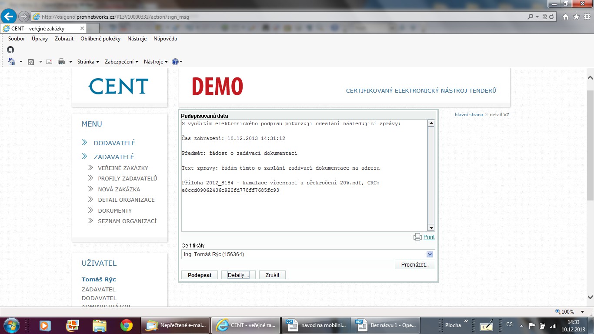The image size is (594, 334).
Task: Toggle Compatibility View broken-page icon
Action: tap(544, 17)
